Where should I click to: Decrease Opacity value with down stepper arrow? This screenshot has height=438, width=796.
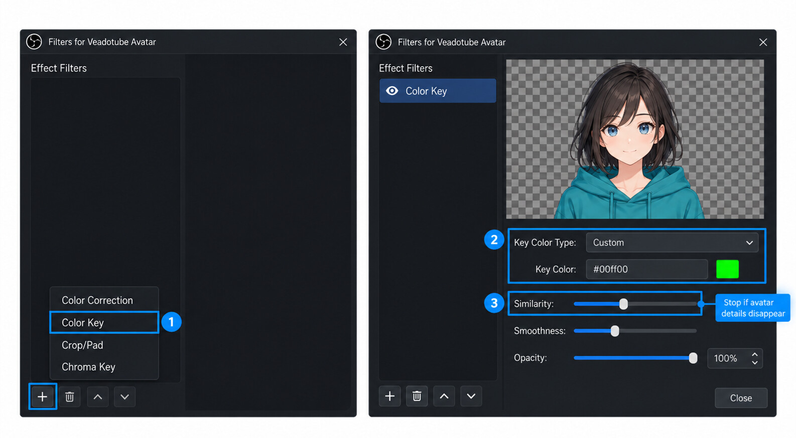(x=755, y=362)
